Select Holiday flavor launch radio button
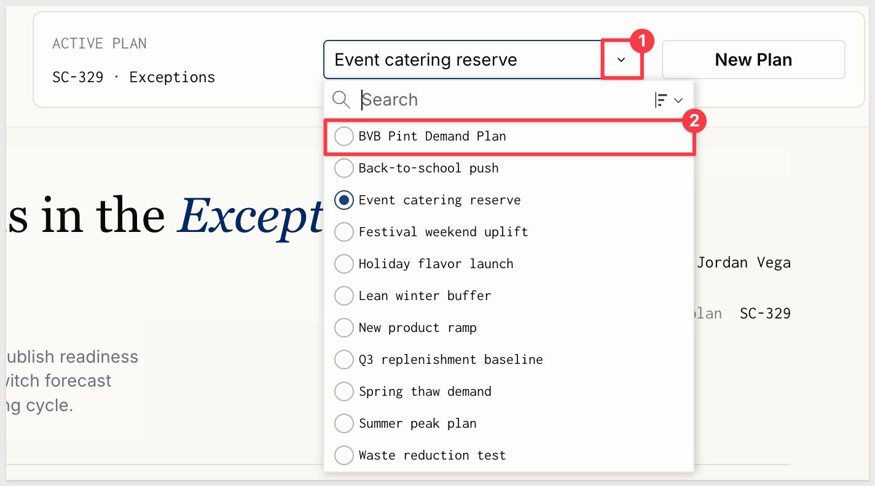Screen dimensions: 875x486 (344, 264)
